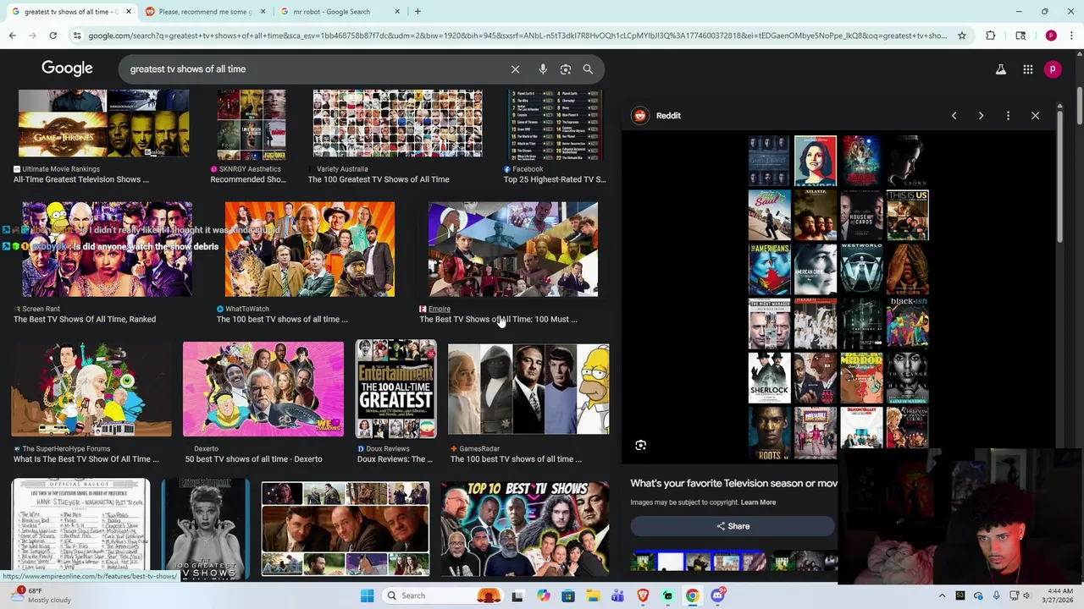Reload the page with the refresh icon

point(53,36)
